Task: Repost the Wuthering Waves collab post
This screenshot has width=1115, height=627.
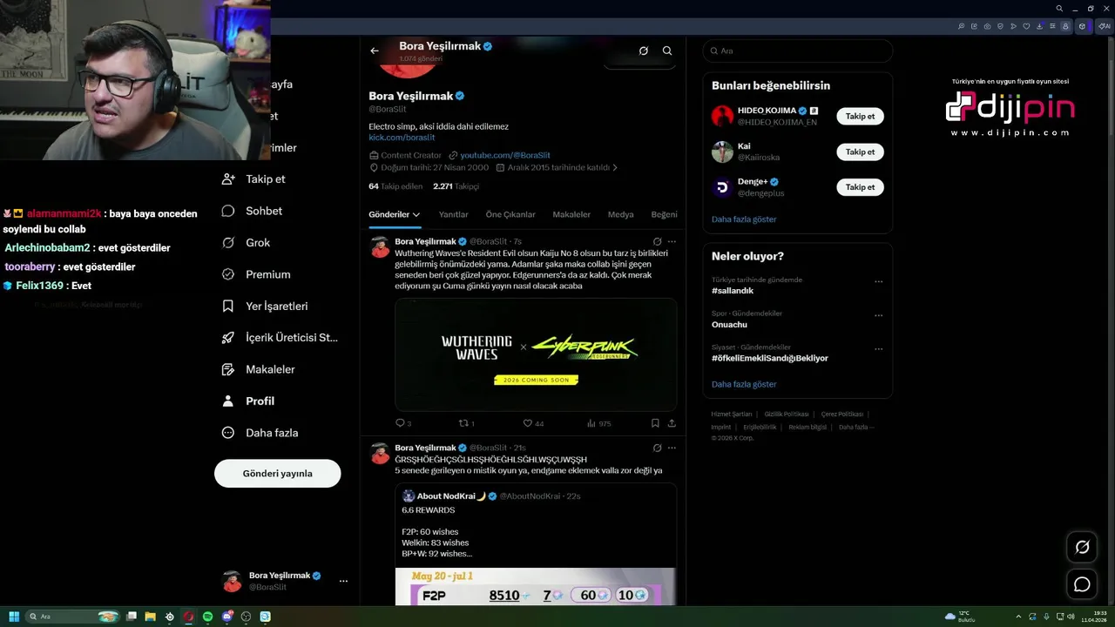Action: (x=466, y=423)
